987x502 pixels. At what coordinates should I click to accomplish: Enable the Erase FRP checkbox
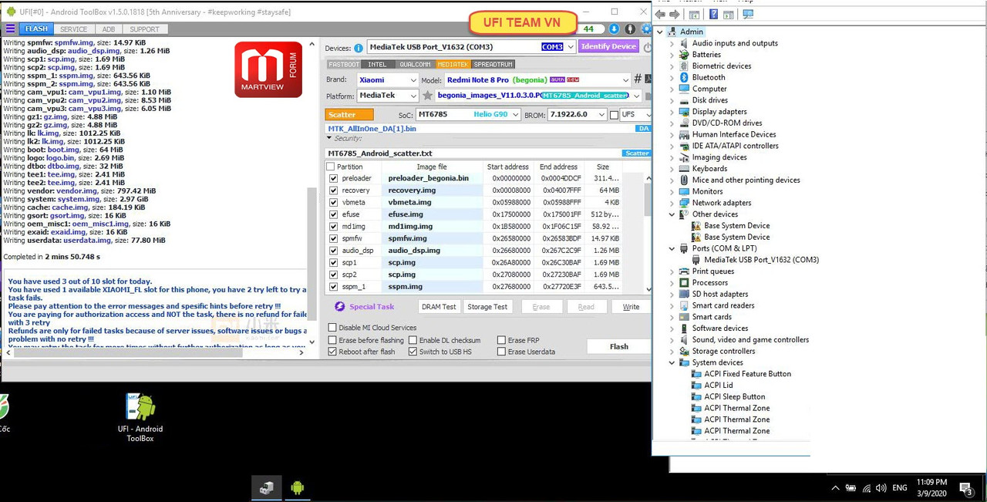pos(501,340)
